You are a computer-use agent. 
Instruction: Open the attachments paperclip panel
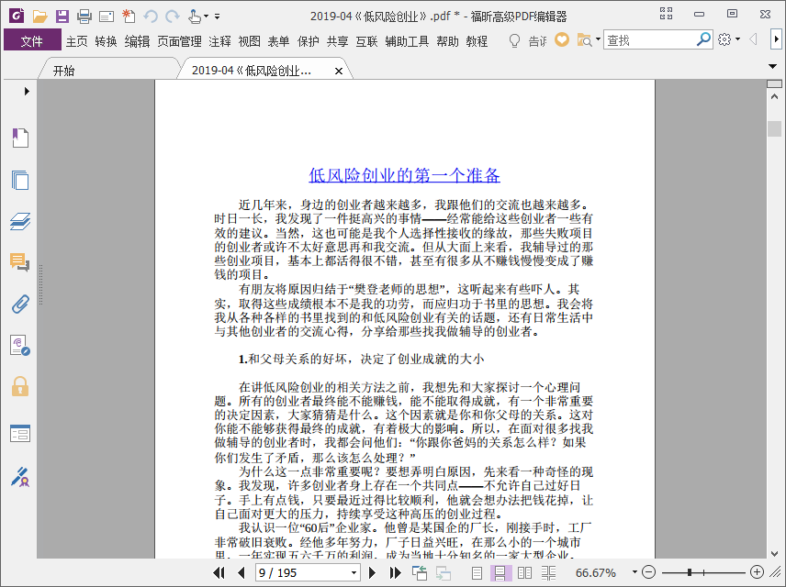(20, 304)
